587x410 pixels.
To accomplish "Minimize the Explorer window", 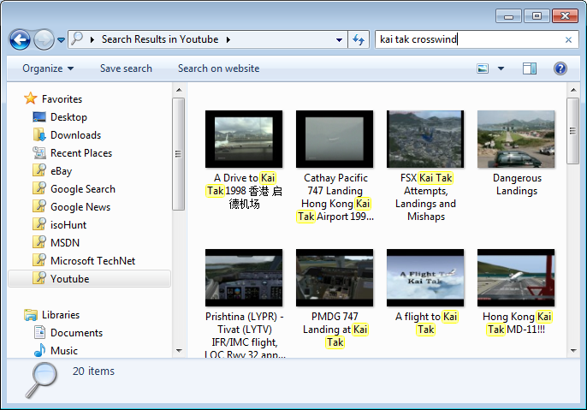I will pos(508,16).
